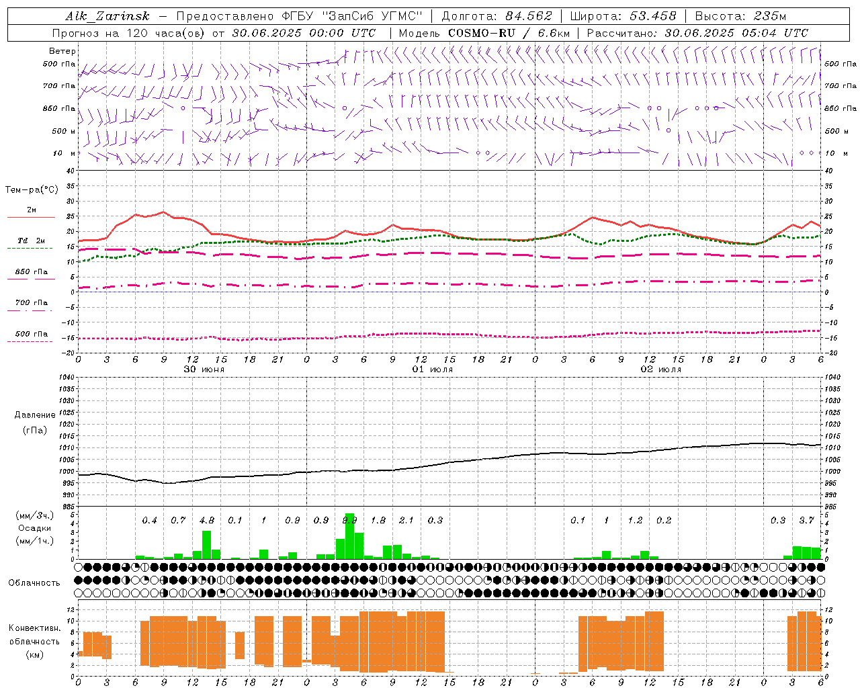
Task: Click the longitude value 84.562
Action: [x=529, y=16]
